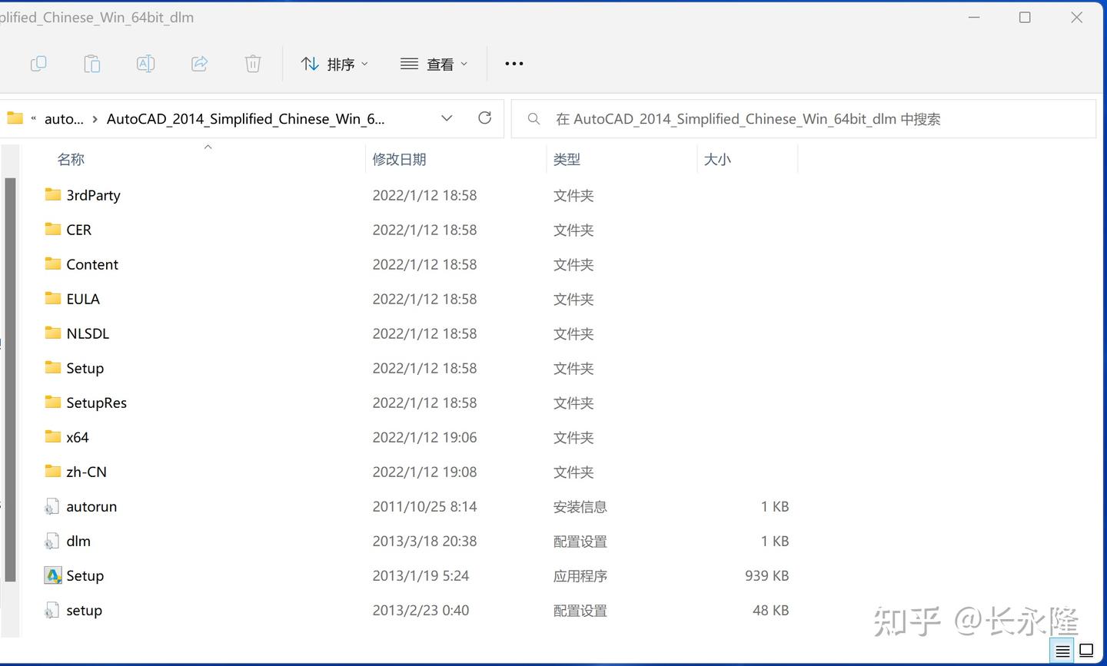Open the 3rdParty folder
Image resolution: width=1107 pixels, height=666 pixels.
(92, 195)
